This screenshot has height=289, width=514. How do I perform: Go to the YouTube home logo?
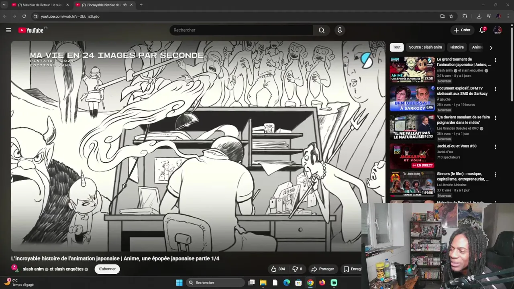pyautogui.click(x=32, y=30)
